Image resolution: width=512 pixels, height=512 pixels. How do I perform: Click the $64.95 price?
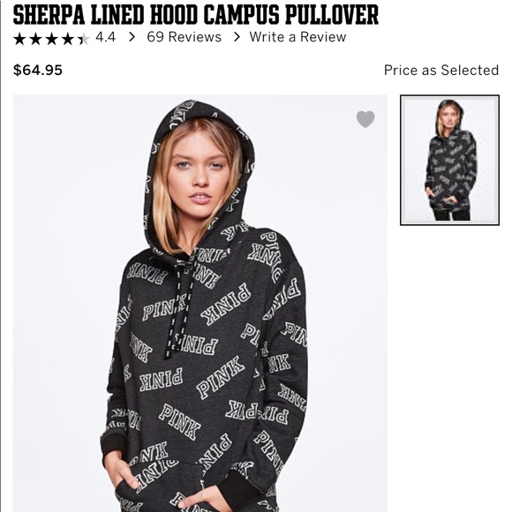38,71
